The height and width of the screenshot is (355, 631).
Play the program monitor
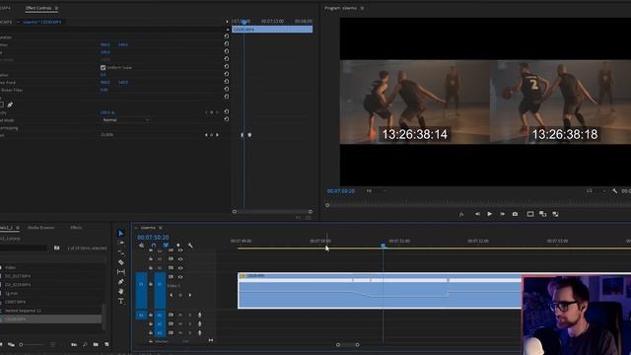489,214
